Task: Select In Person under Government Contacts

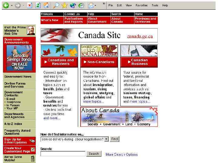Action: pos(13,105)
